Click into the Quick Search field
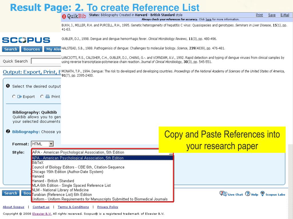 point(46,61)
